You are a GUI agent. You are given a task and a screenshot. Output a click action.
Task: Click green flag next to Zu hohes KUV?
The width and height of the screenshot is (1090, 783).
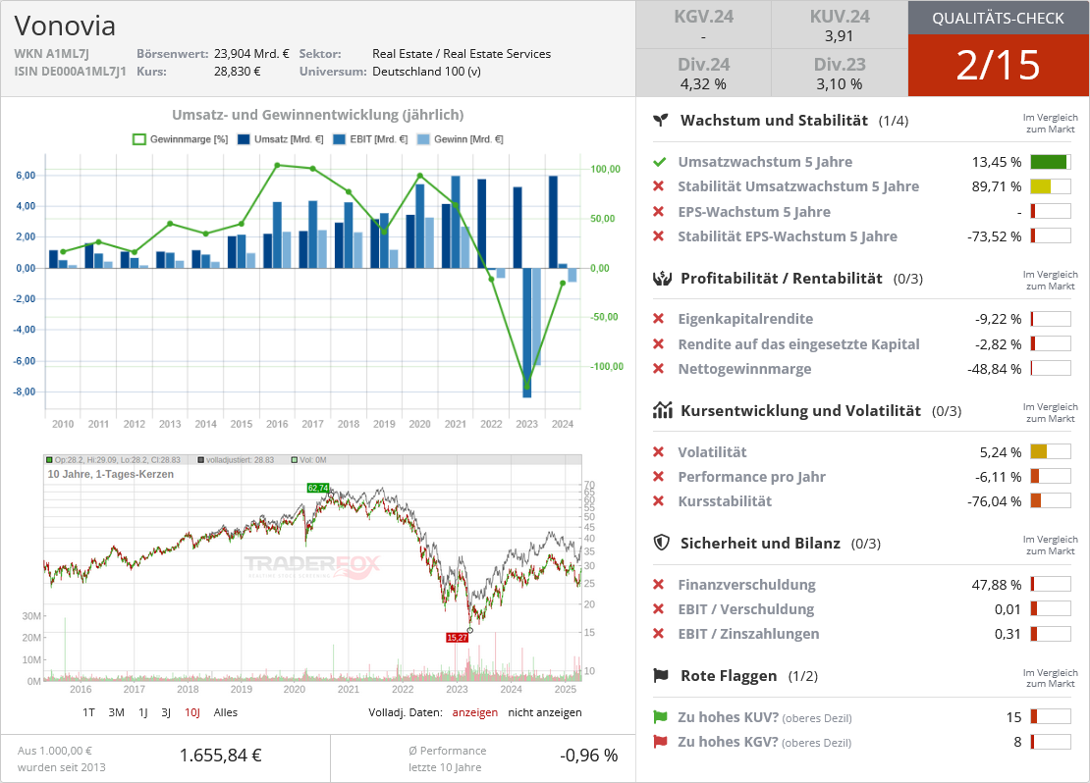660,717
